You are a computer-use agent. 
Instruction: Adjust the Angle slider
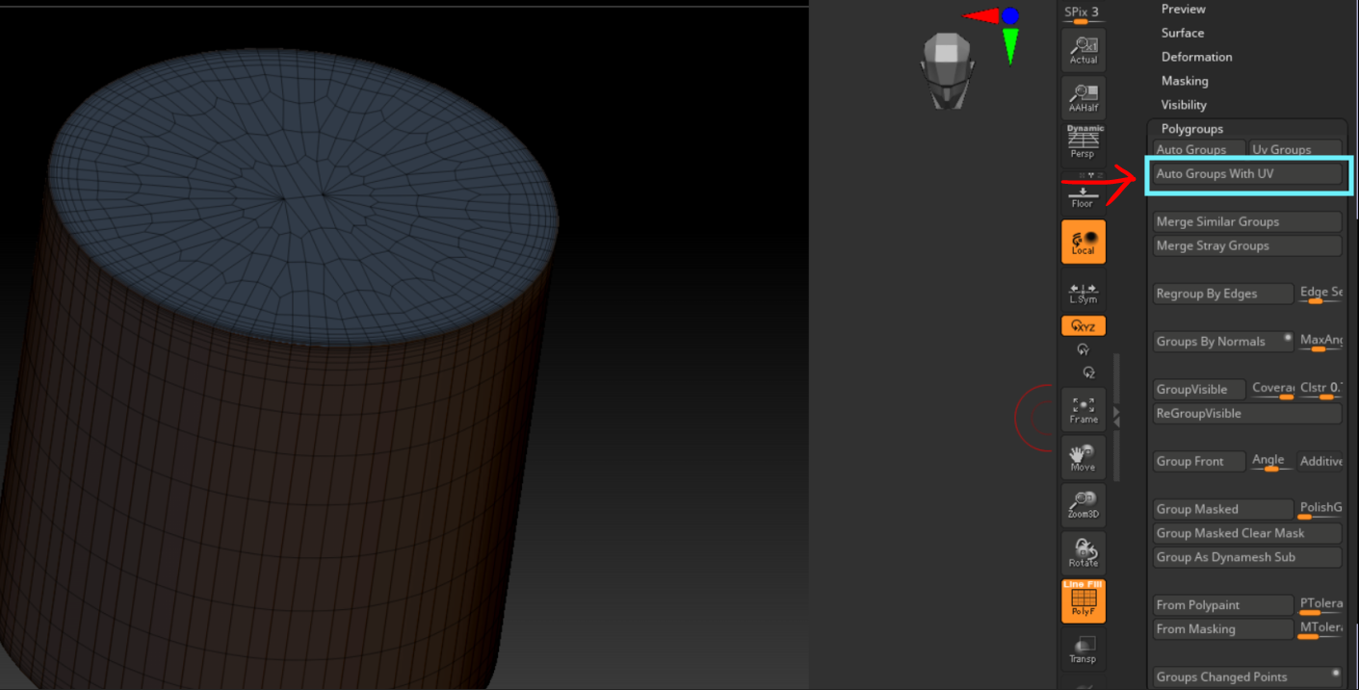[1271, 462]
